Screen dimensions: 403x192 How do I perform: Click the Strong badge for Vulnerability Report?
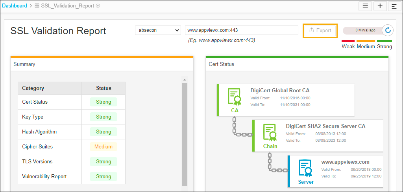[104, 176]
